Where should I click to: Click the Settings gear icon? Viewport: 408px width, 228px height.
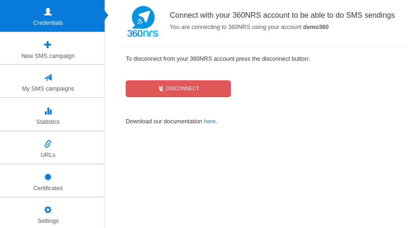[48, 210]
